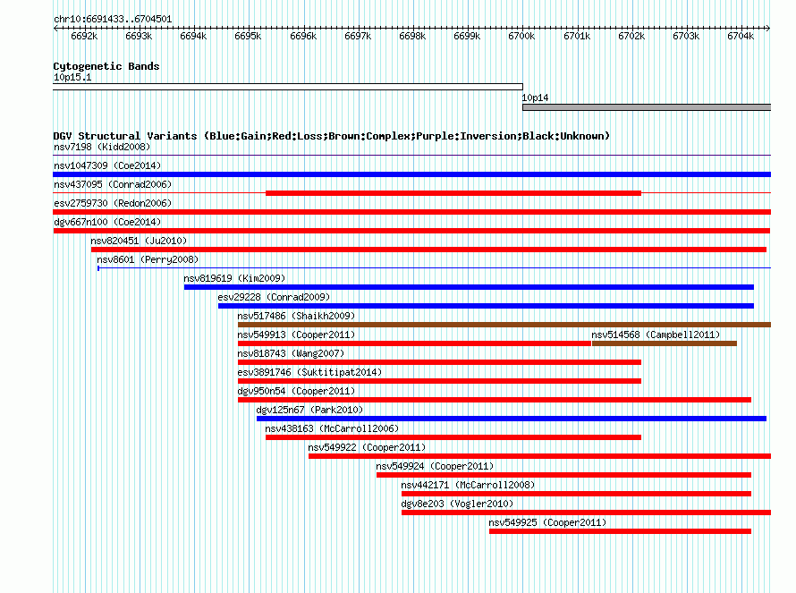The image size is (796, 593).
Task: Click the gray 10p14 cytogenetic band bar
Action: coord(647,107)
